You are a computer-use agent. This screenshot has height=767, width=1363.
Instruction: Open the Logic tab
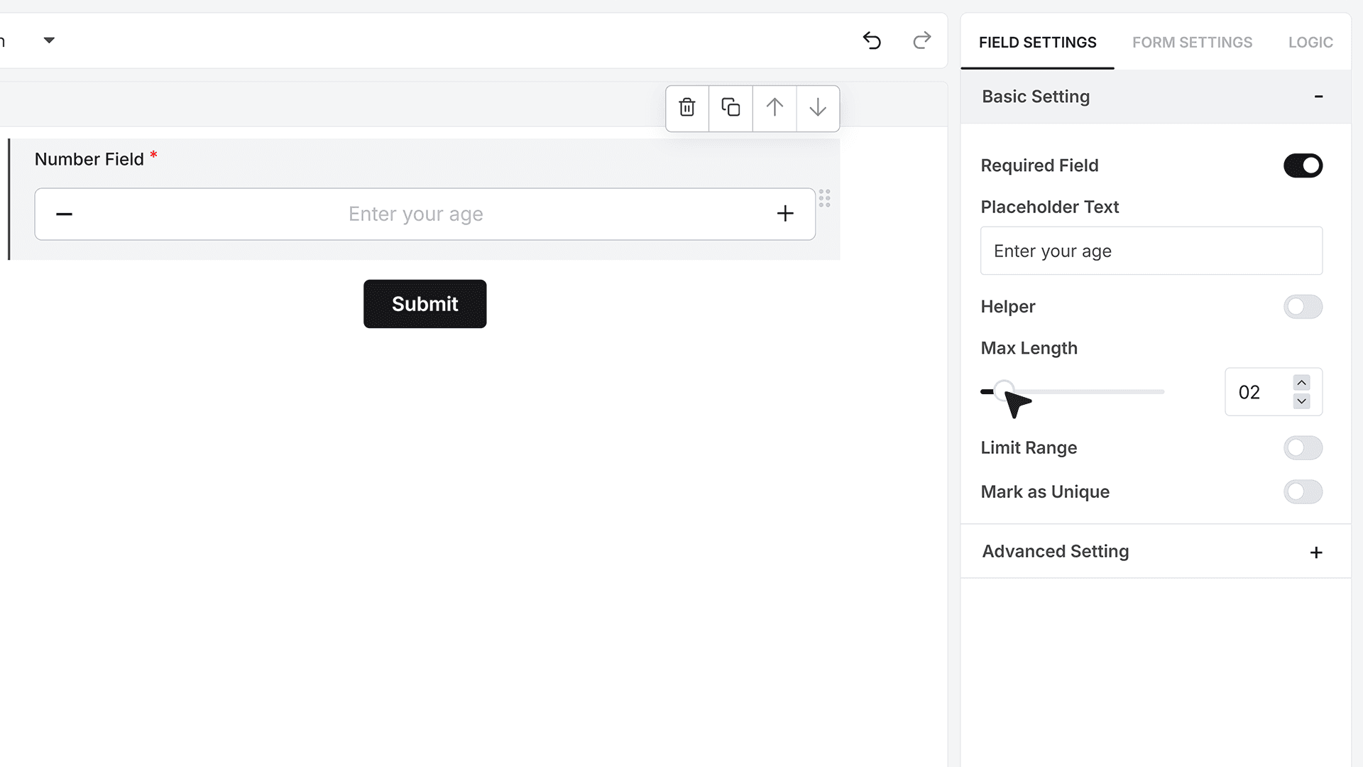click(x=1310, y=43)
